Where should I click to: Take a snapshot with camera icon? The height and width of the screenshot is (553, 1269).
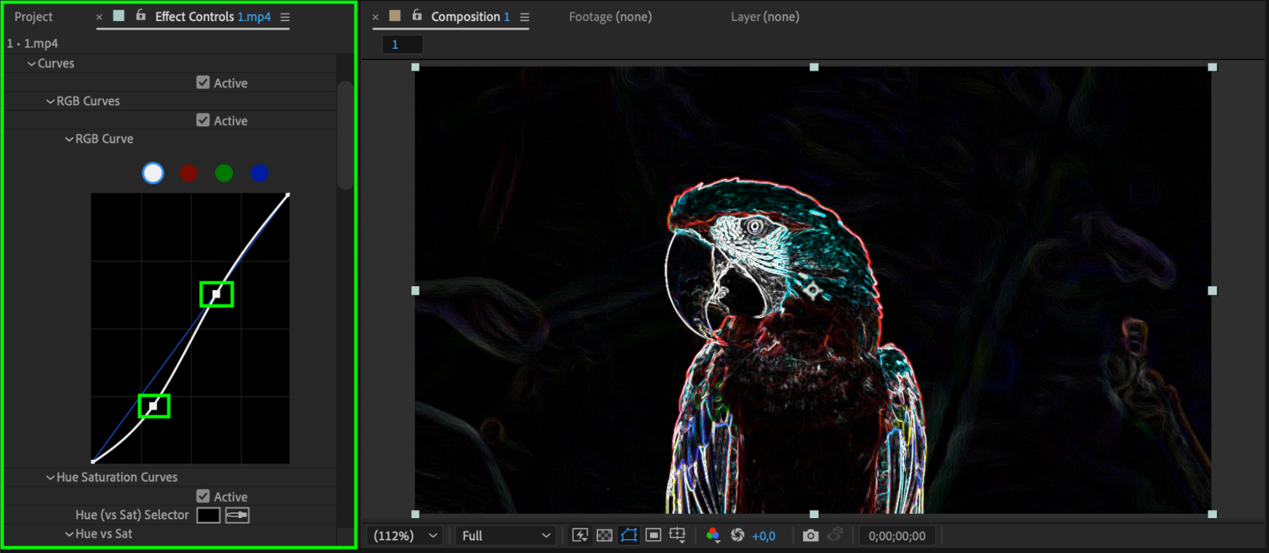tap(810, 535)
